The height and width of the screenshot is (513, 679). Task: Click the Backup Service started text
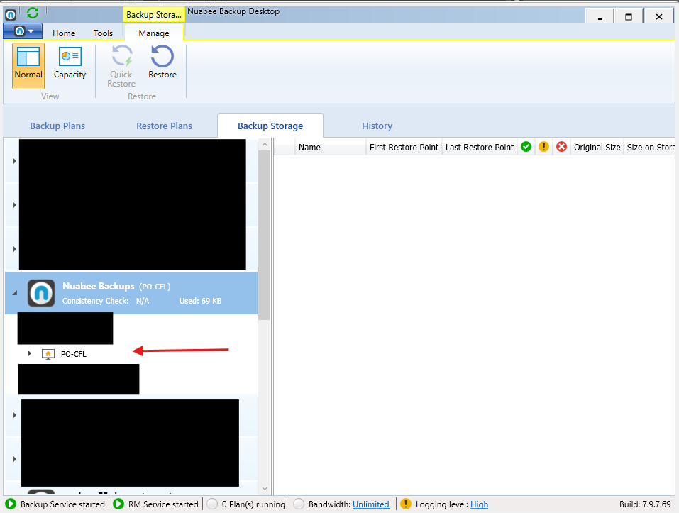(x=62, y=504)
